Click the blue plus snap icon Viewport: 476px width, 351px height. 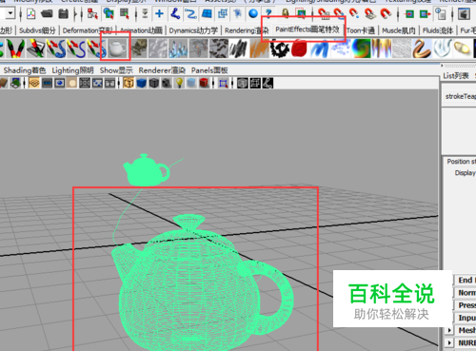[159, 13]
